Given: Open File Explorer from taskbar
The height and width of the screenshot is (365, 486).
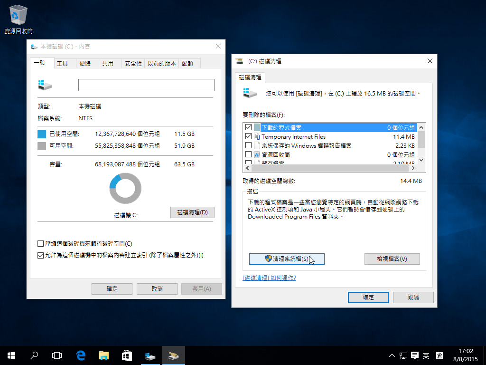Looking at the screenshot, I should point(103,355).
